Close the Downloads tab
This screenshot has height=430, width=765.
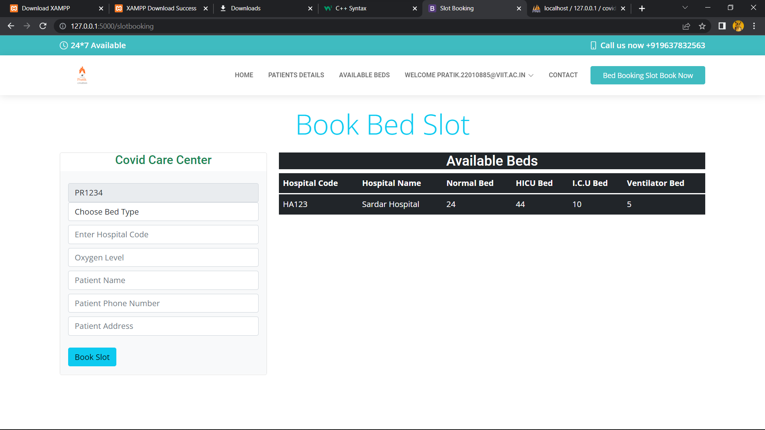(x=310, y=8)
